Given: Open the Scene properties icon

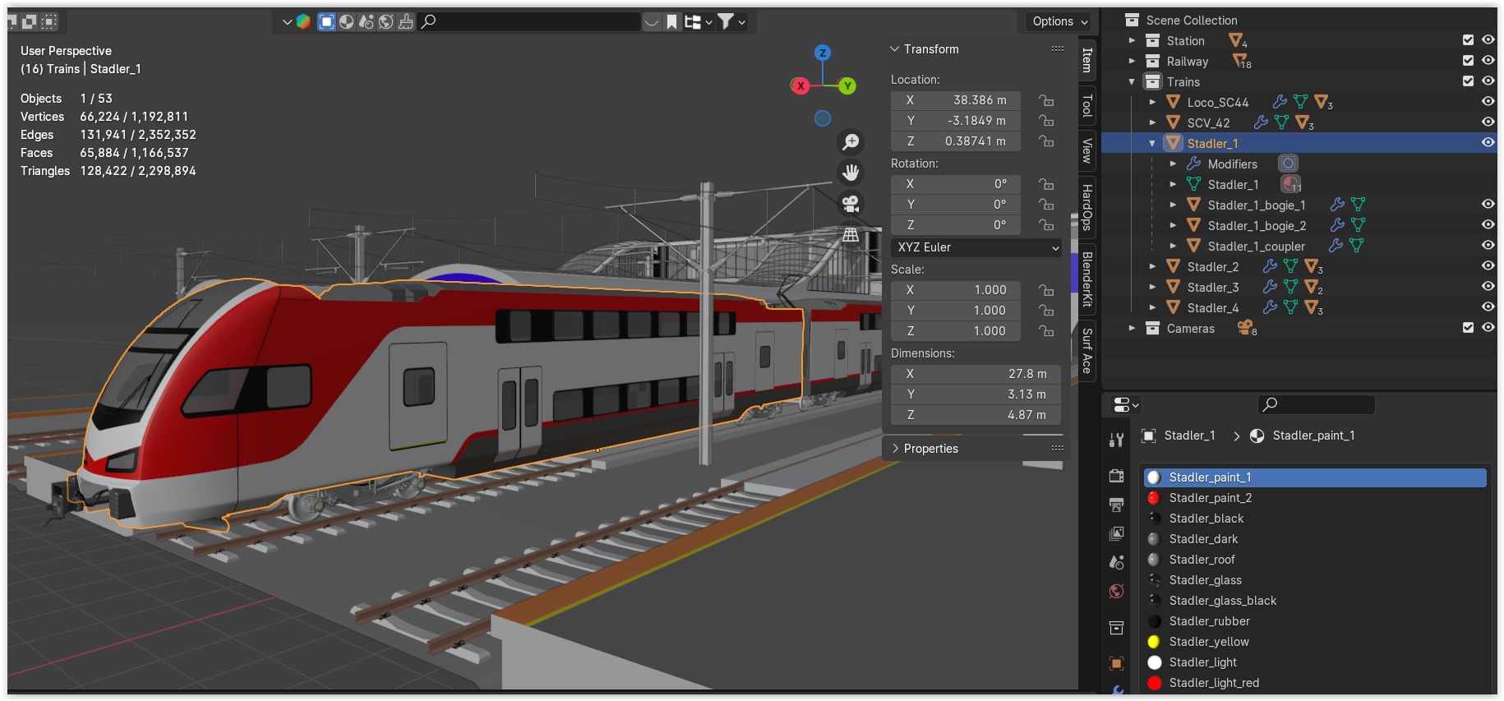Looking at the screenshot, I should pos(1116,562).
